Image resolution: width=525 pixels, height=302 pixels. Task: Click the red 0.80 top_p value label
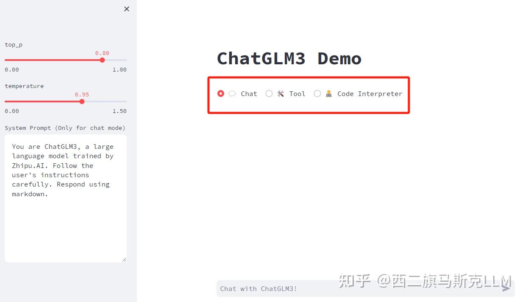(102, 53)
